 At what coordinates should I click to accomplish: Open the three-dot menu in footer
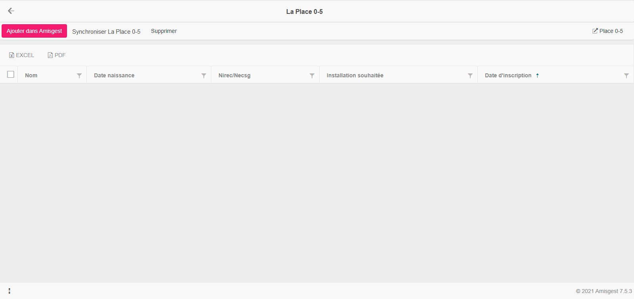10,291
